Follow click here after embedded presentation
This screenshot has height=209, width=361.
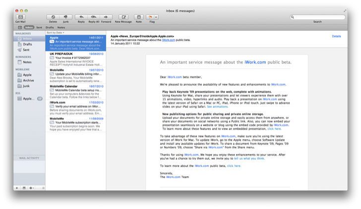point(274,129)
